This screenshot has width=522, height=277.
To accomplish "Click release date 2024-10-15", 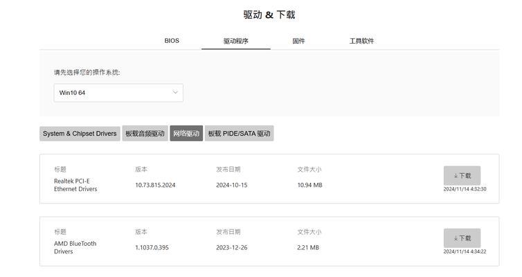I will coord(232,185).
